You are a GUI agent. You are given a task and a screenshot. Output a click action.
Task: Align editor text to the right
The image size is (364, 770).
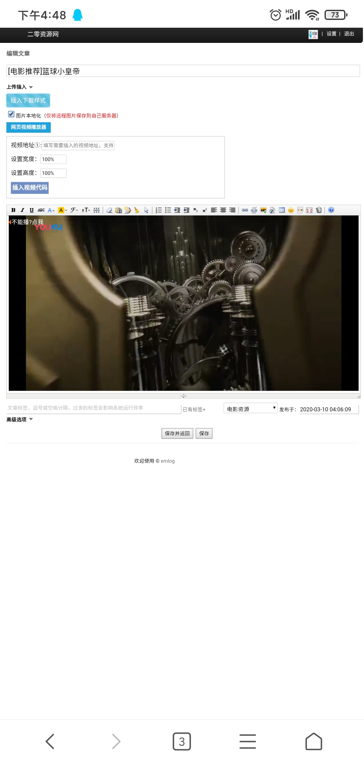pyautogui.click(x=232, y=210)
